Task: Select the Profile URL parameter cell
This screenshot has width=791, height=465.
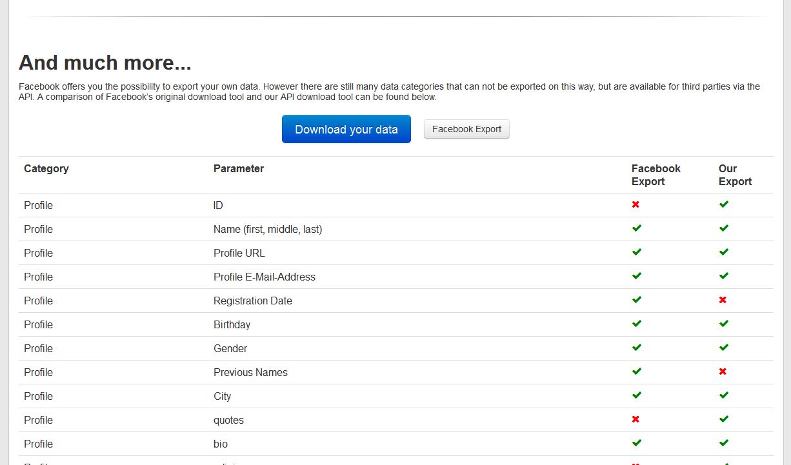Action: pyautogui.click(x=239, y=253)
